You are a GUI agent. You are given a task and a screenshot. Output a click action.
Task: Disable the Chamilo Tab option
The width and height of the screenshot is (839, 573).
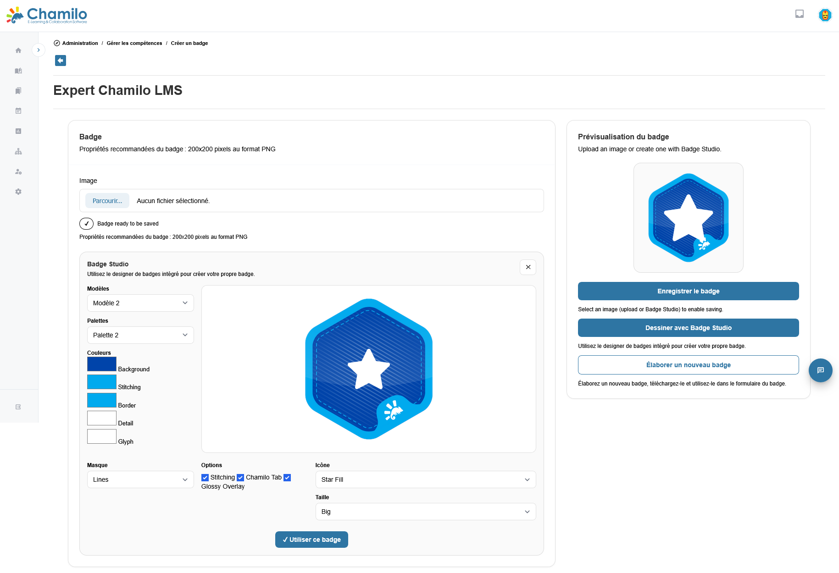240,477
